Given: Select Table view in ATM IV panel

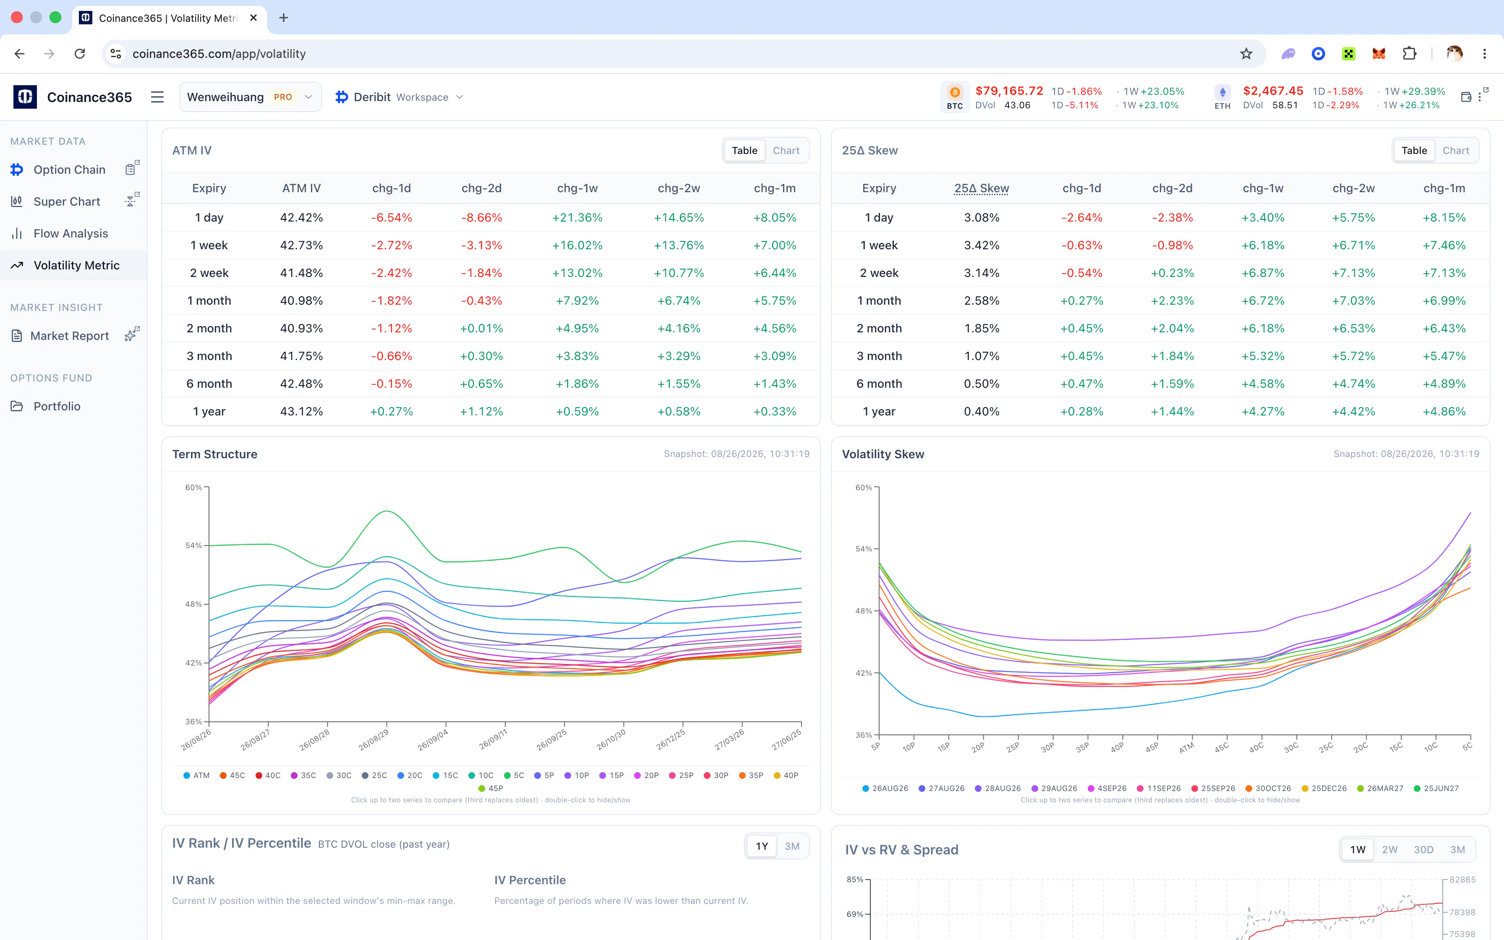Looking at the screenshot, I should tap(744, 151).
